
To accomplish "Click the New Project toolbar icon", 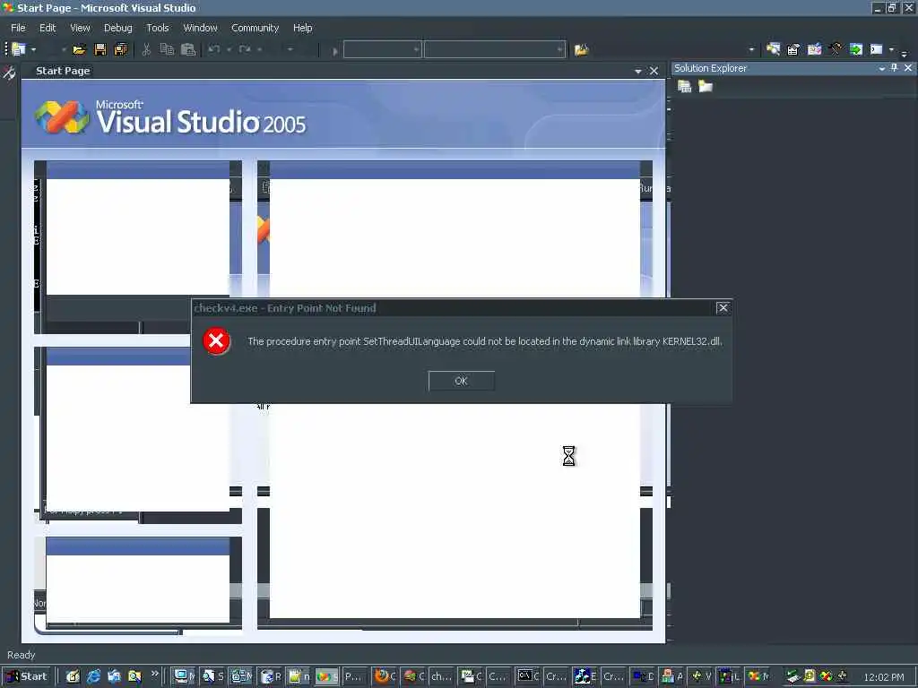I will click(x=19, y=50).
